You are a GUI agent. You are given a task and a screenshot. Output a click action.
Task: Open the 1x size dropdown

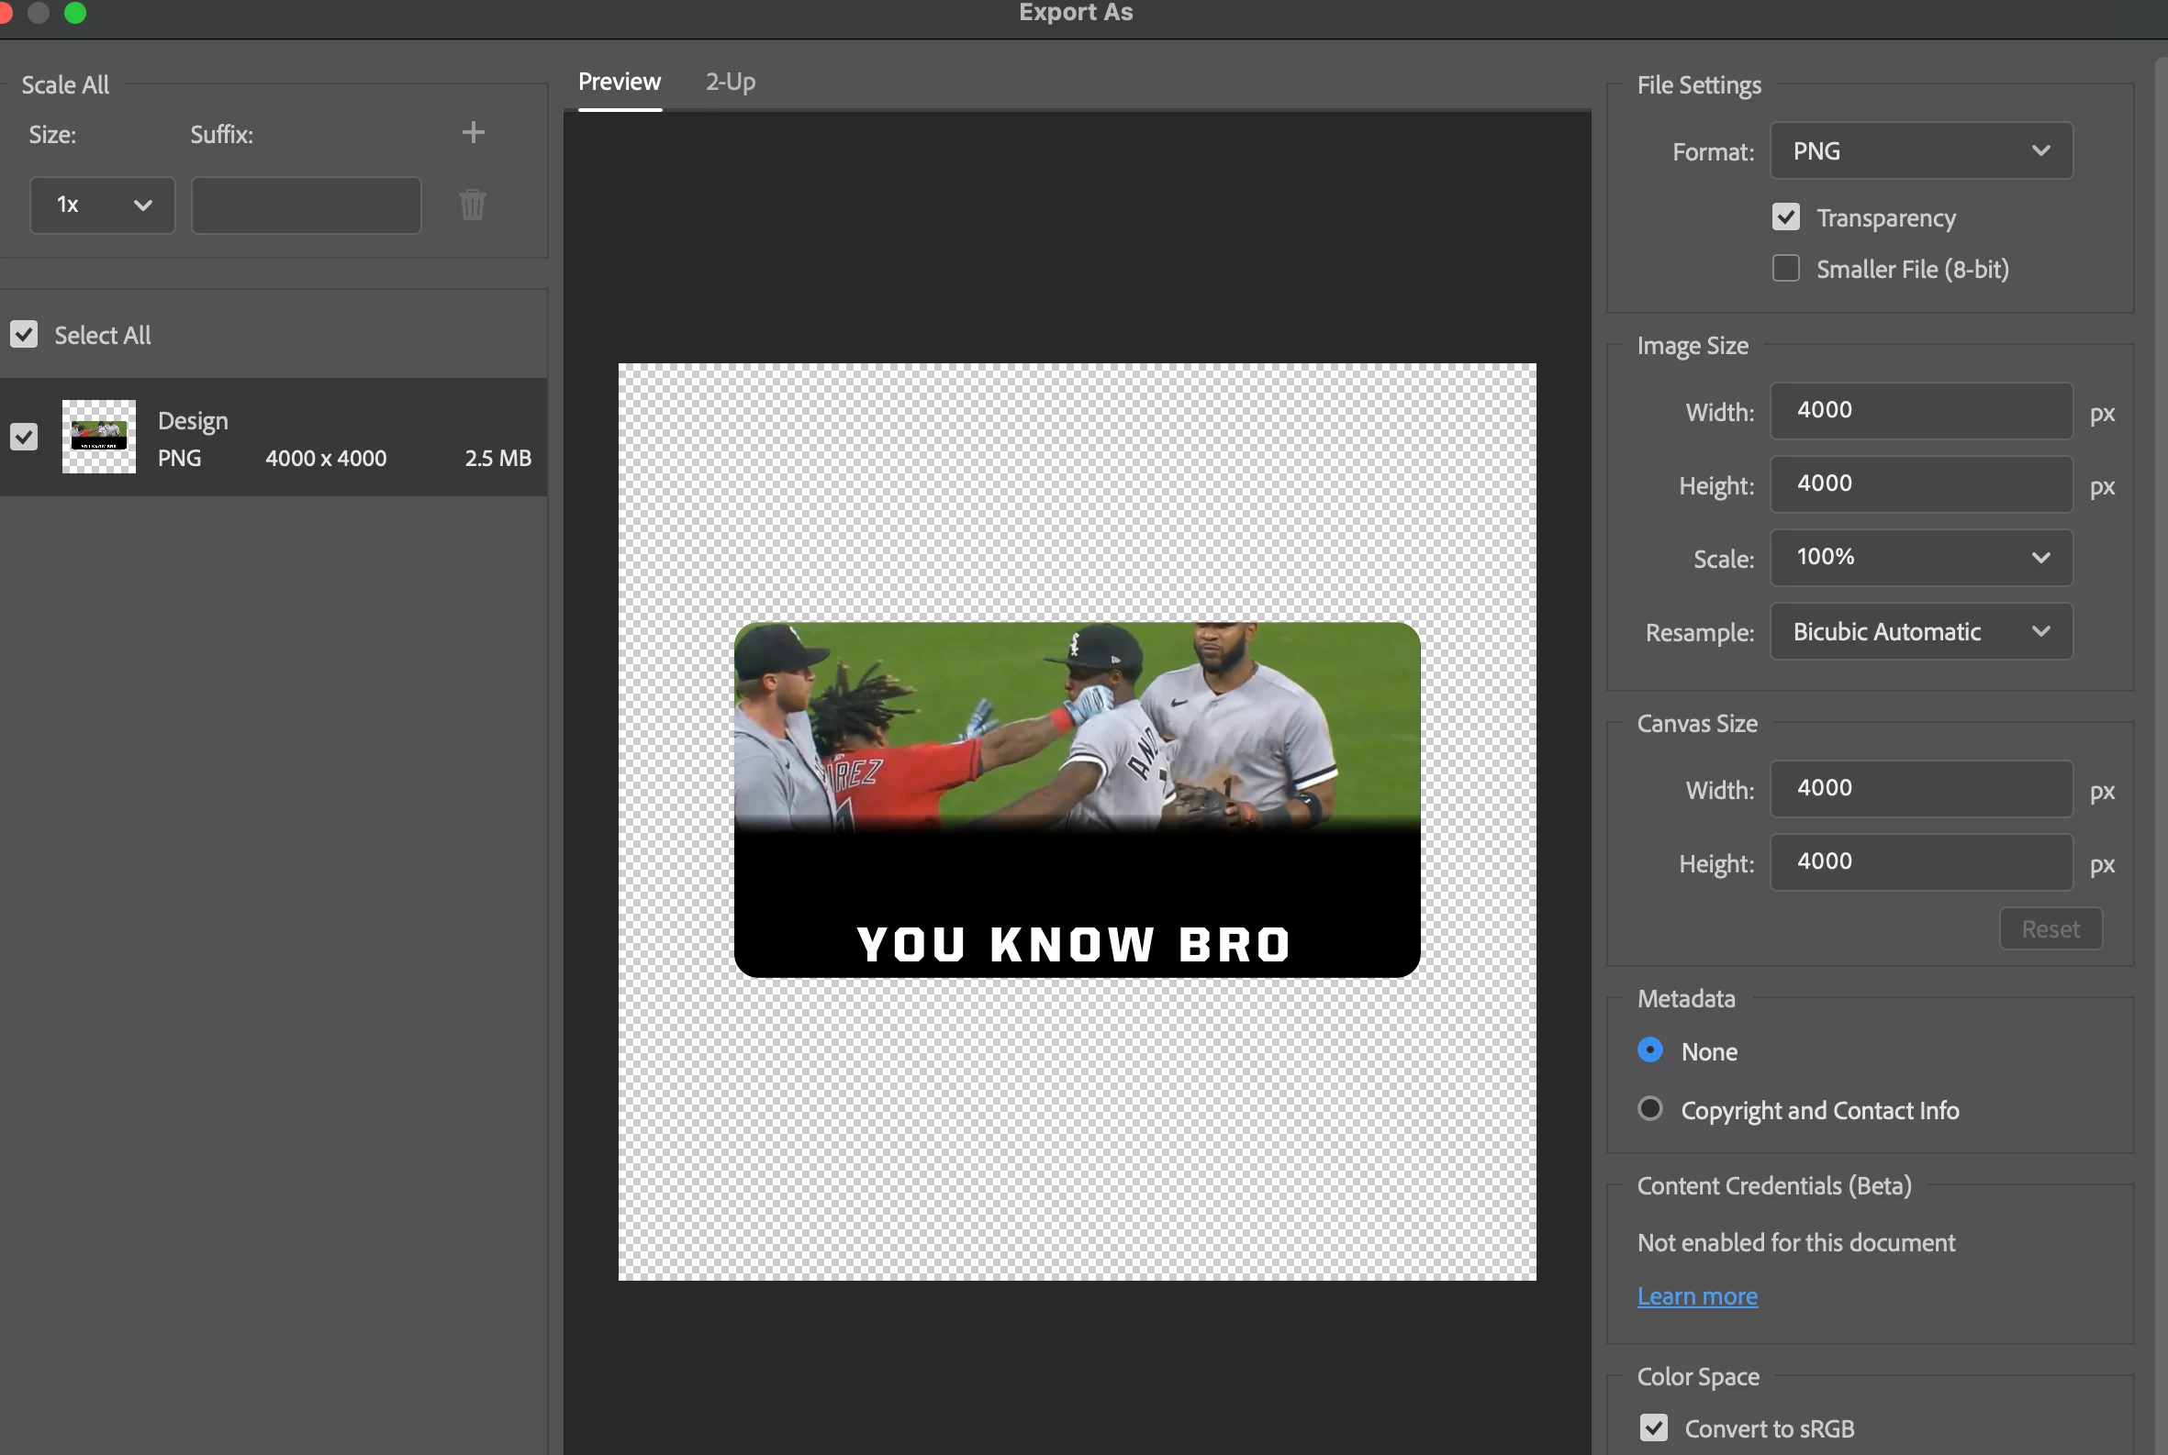[102, 205]
